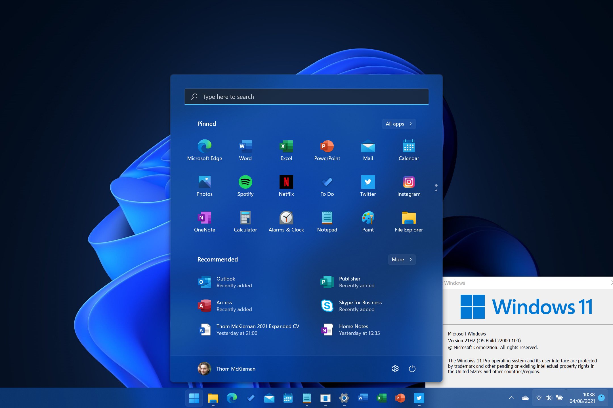Viewport: 613px width, 408px height.
Task: Open the OneNote pinned app
Action: [x=204, y=222]
